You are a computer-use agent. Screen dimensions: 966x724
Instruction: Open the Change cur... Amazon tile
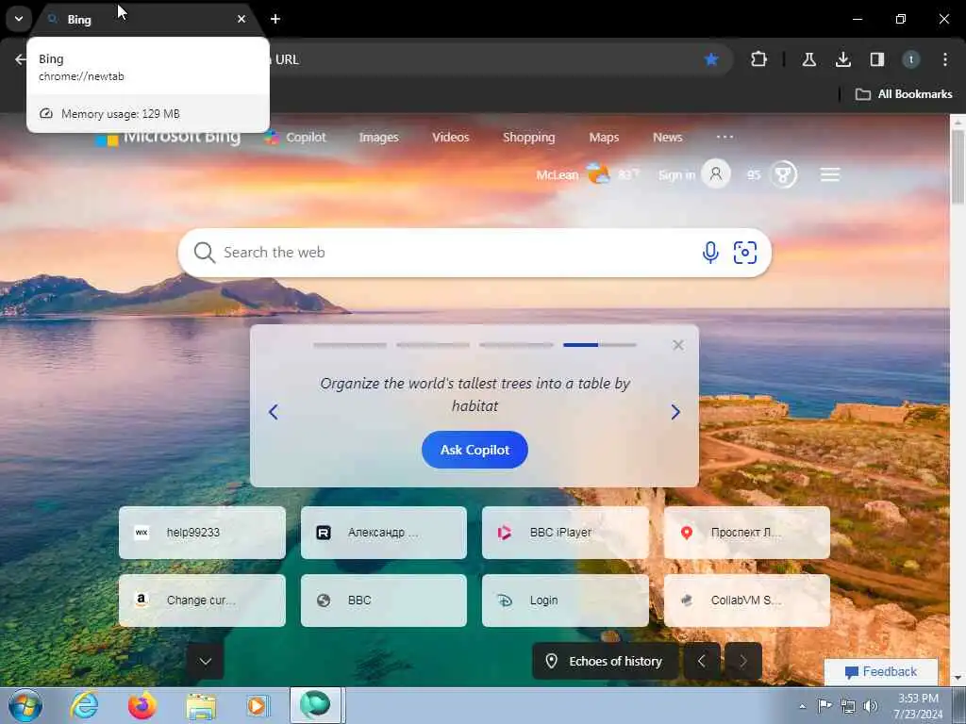pyautogui.click(x=202, y=601)
